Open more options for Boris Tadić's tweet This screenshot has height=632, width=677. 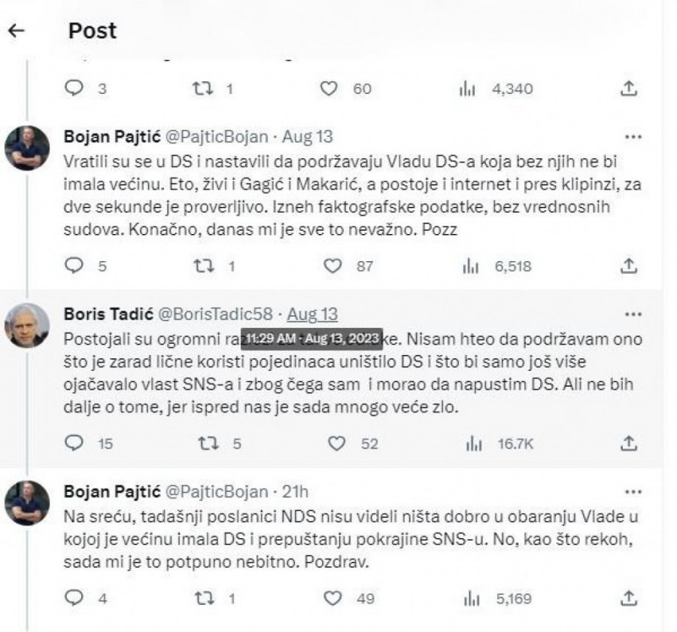[633, 314]
